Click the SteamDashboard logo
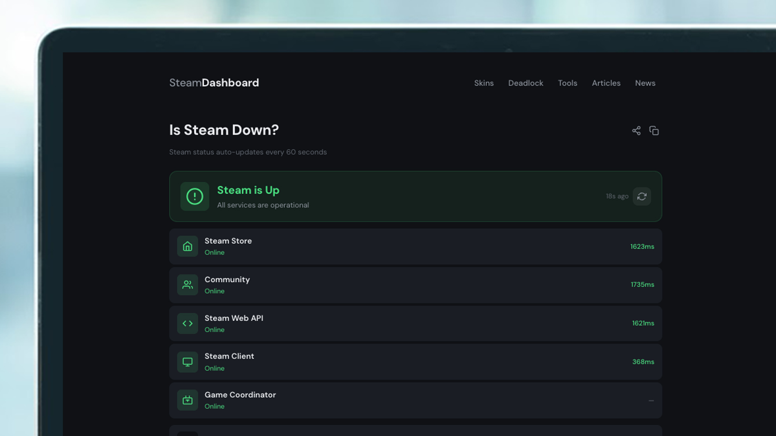This screenshot has height=436, width=776. tap(214, 83)
